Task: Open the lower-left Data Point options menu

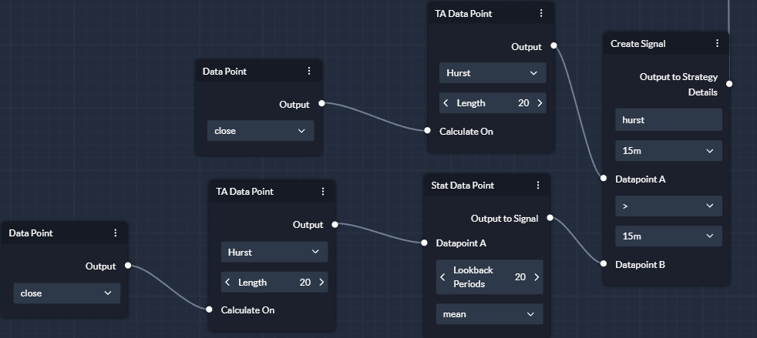Action: click(x=115, y=233)
